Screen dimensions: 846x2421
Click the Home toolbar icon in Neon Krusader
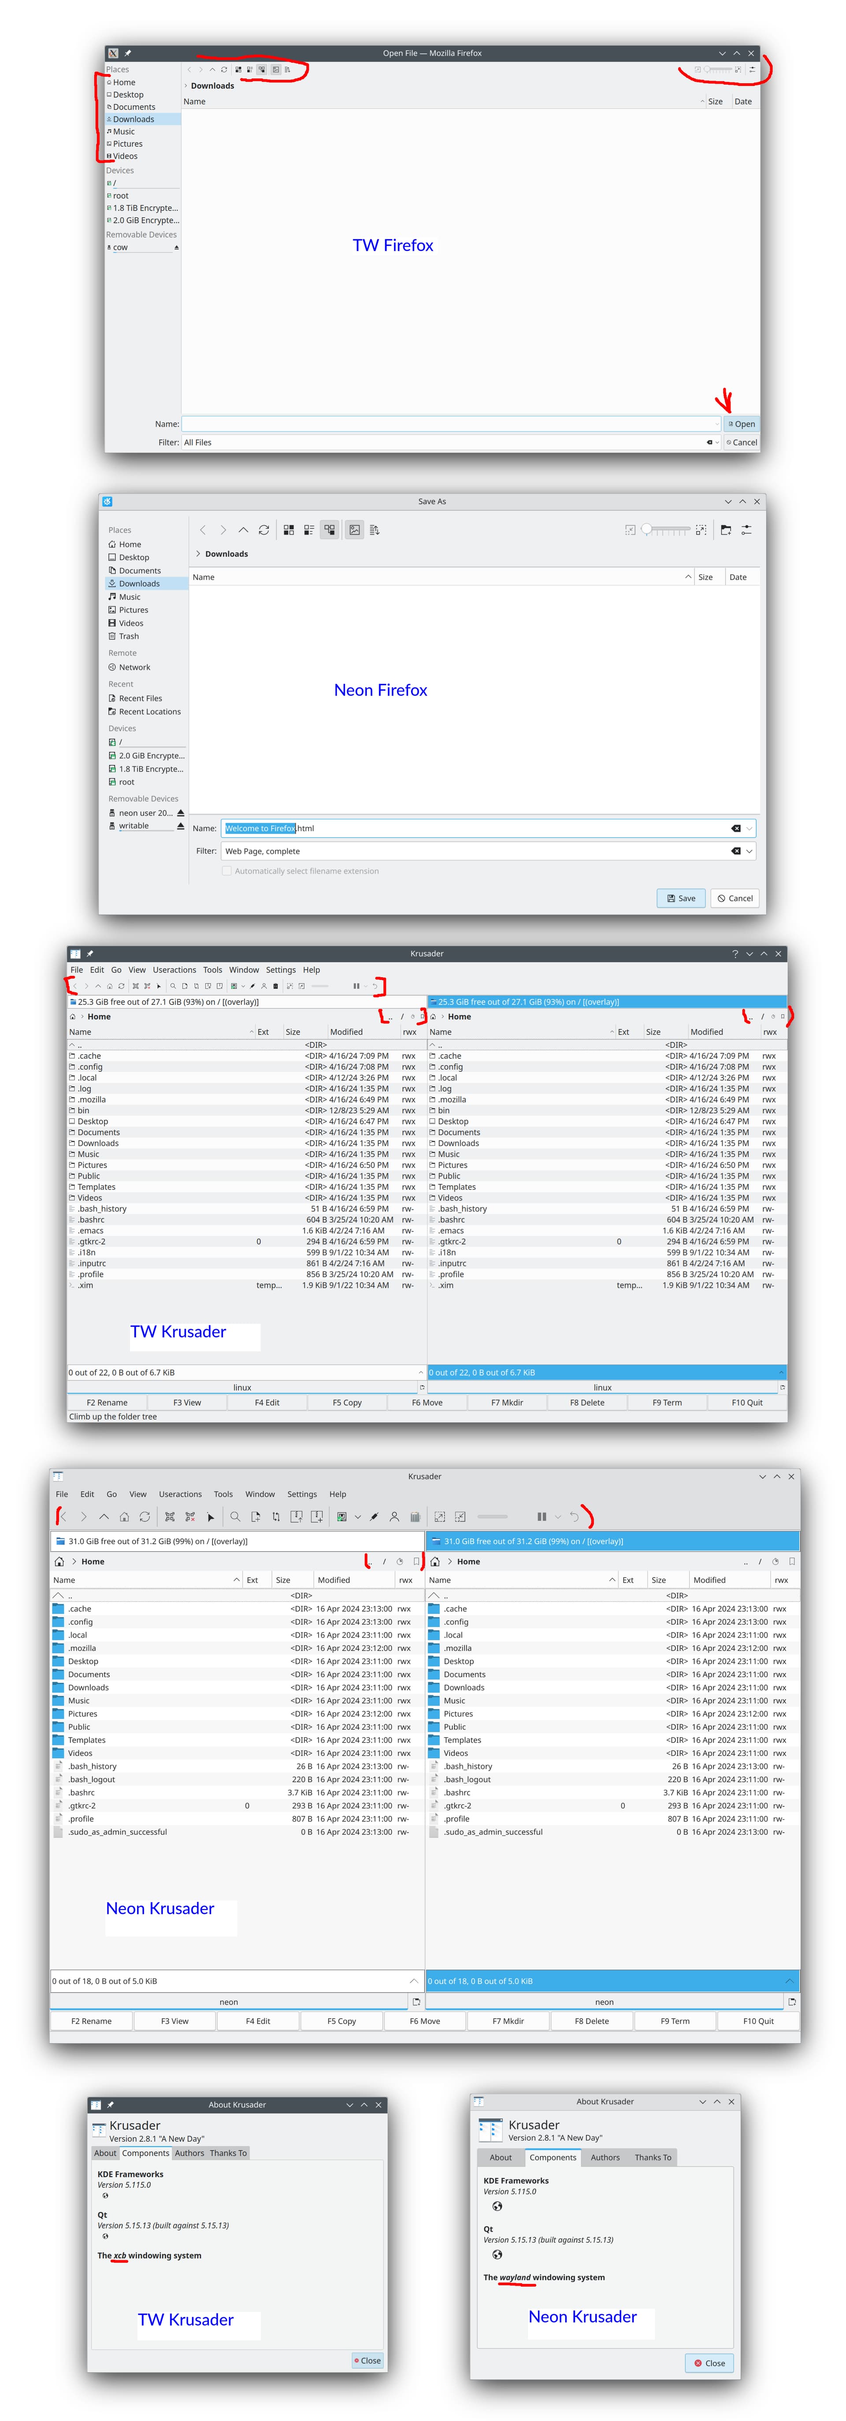coord(124,1517)
